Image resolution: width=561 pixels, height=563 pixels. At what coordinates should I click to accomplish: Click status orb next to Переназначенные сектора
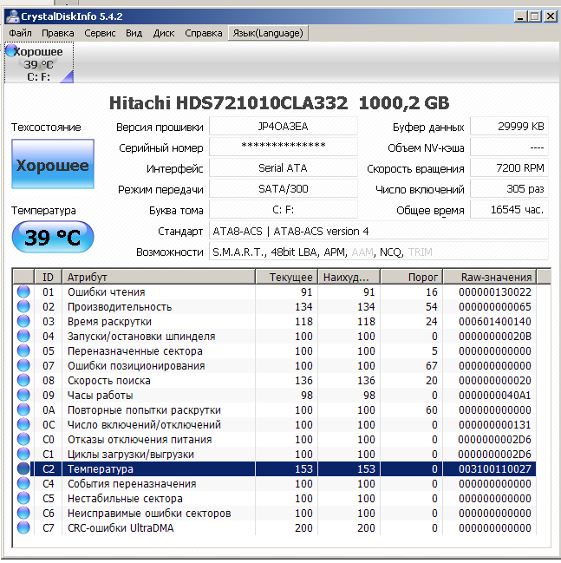pyautogui.click(x=23, y=351)
